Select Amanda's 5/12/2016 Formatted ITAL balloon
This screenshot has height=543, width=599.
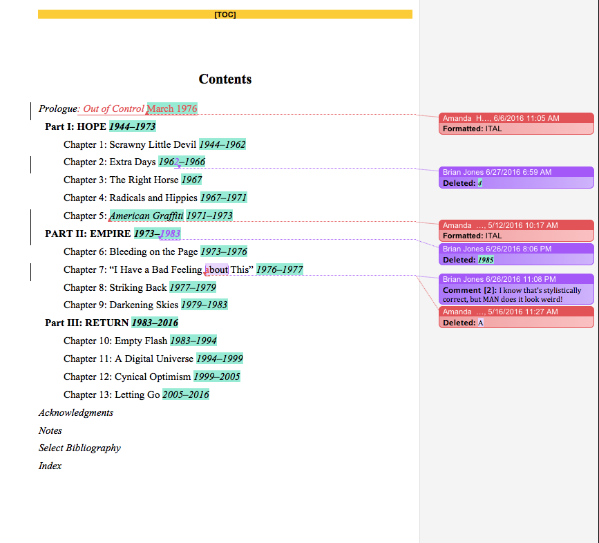pyautogui.click(x=516, y=231)
